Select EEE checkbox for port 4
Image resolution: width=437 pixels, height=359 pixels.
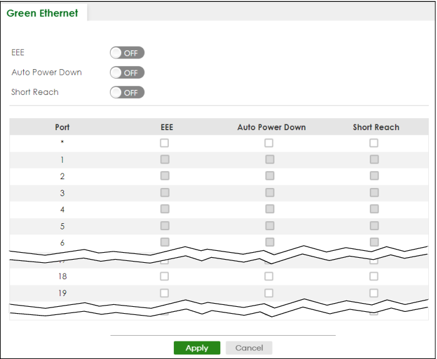click(x=165, y=209)
